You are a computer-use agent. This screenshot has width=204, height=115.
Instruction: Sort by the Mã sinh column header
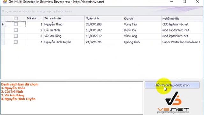click(x=35, y=19)
